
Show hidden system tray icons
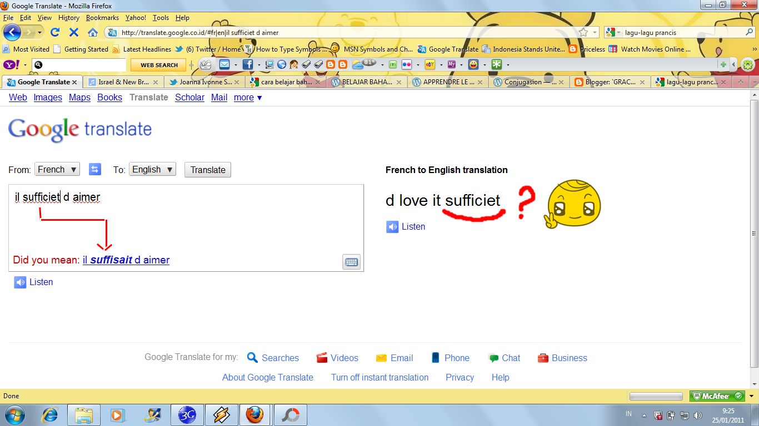coord(645,415)
